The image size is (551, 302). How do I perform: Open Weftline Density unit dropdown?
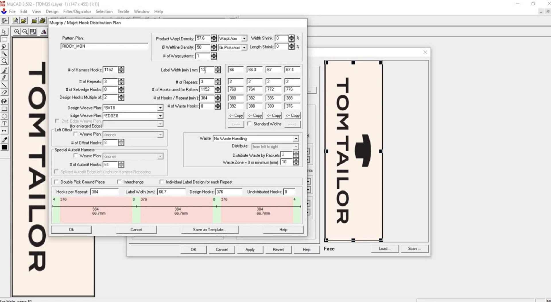[x=244, y=47]
